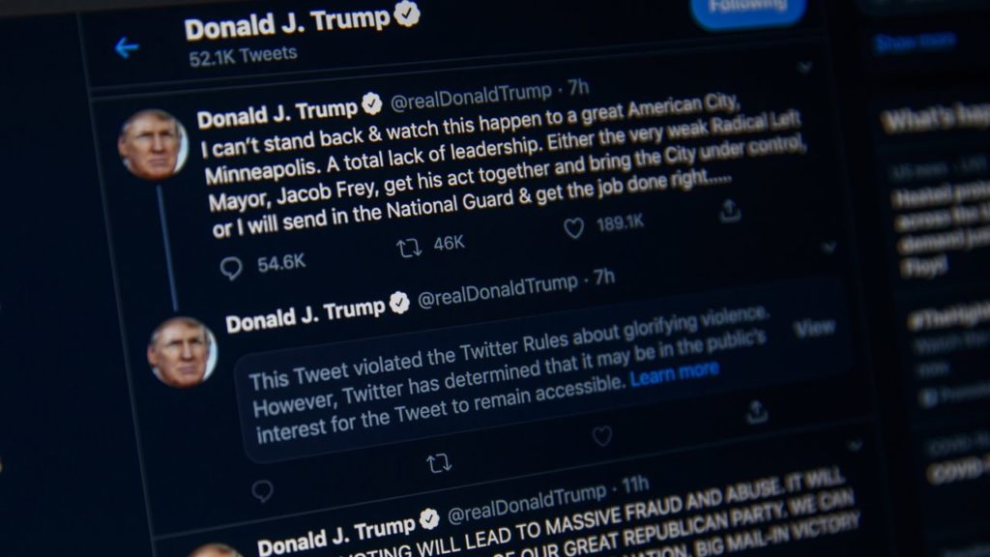The height and width of the screenshot is (557, 990).
Task: Reply to the flagged glorifying violence tweet
Action: tap(262, 490)
